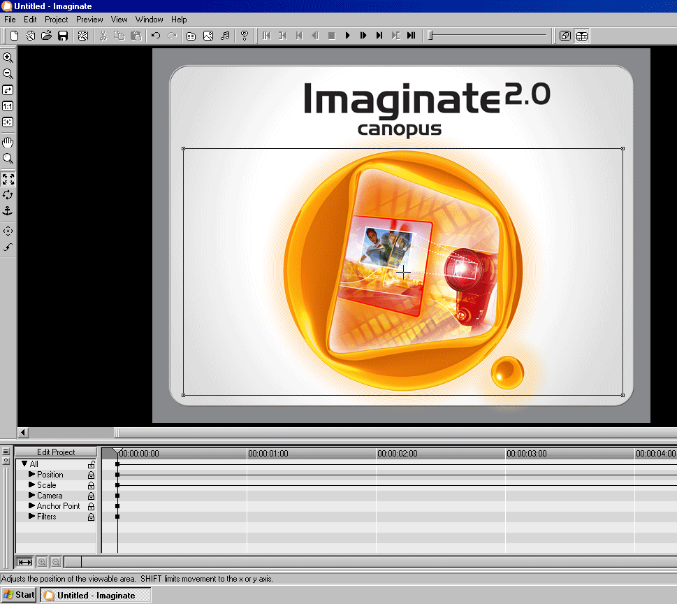Click the four-arrow center dot tool icon
This screenshot has height=604, width=677.
coord(8,231)
